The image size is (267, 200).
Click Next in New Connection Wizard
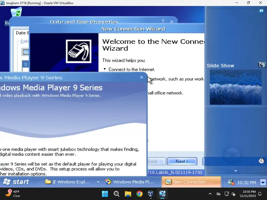coord(182,161)
